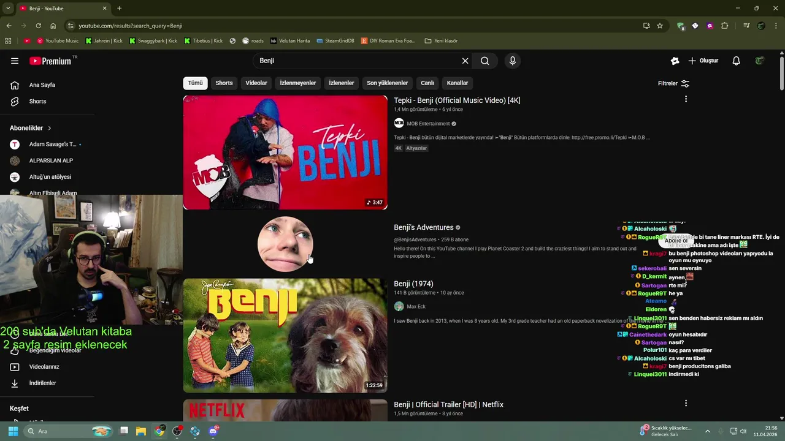Open the taskbar clock and date
This screenshot has width=785, height=441.
765,431
